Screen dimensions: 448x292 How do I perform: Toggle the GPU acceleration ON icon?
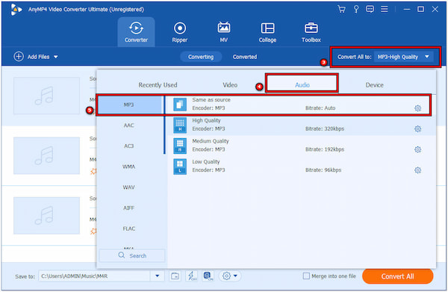pyautogui.click(x=208, y=276)
